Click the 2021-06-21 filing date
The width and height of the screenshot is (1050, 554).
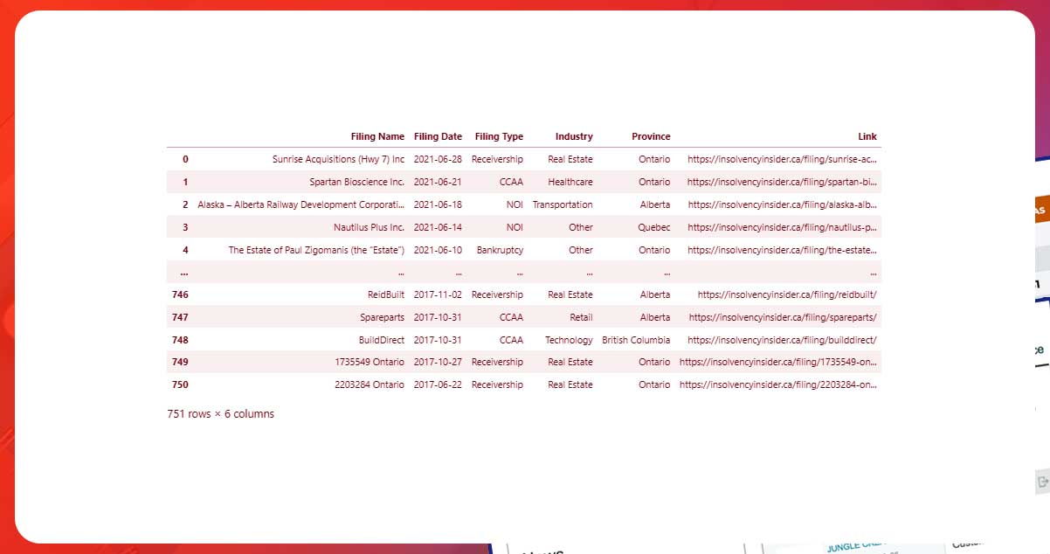[438, 182]
